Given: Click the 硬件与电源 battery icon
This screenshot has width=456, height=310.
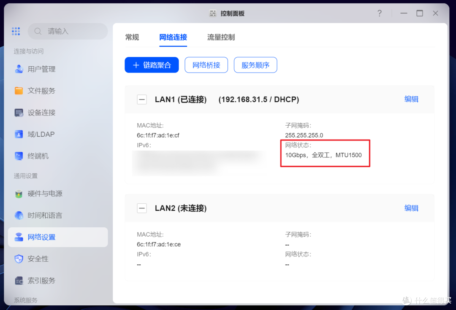Looking at the screenshot, I should pyautogui.click(x=19, y=194).
